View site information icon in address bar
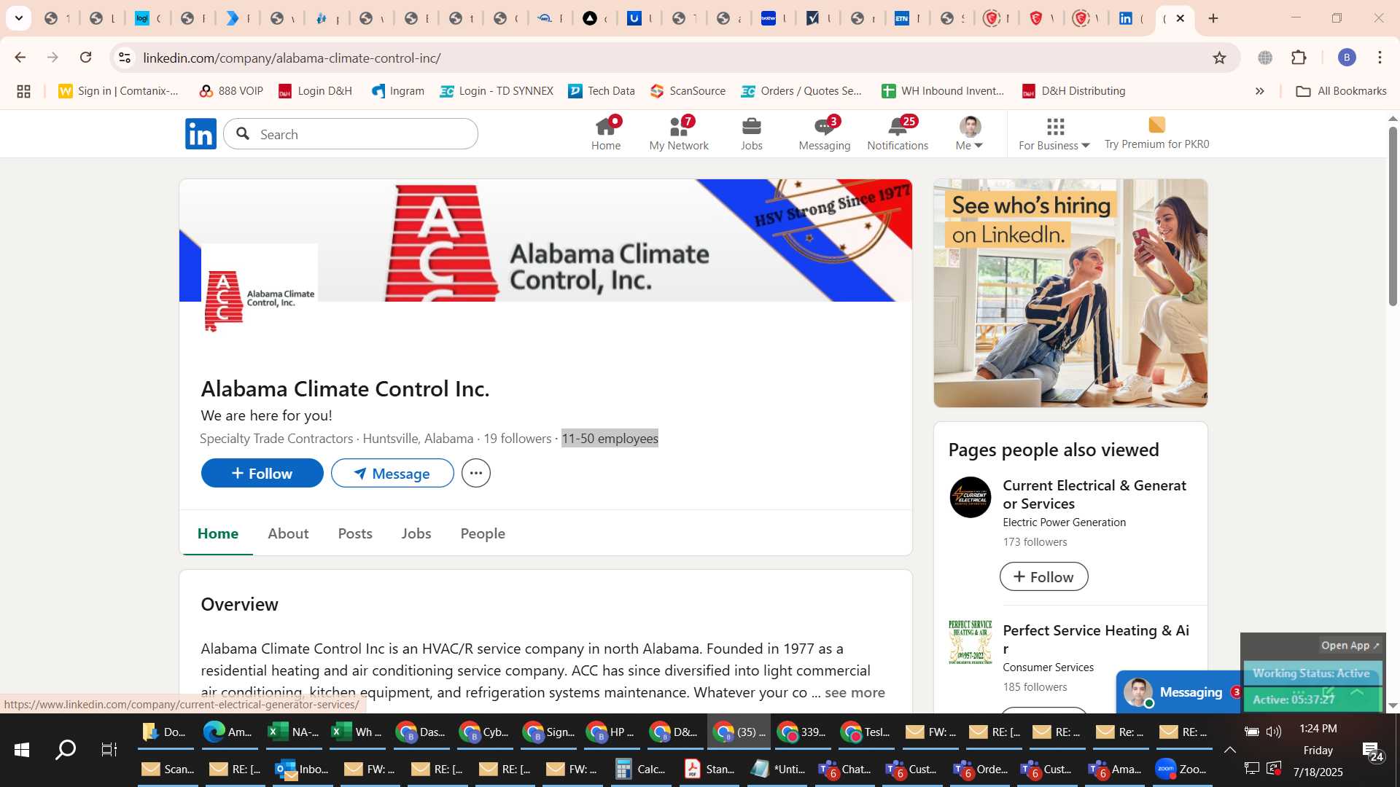This screenshot has height=787, width=1400. 125,58
